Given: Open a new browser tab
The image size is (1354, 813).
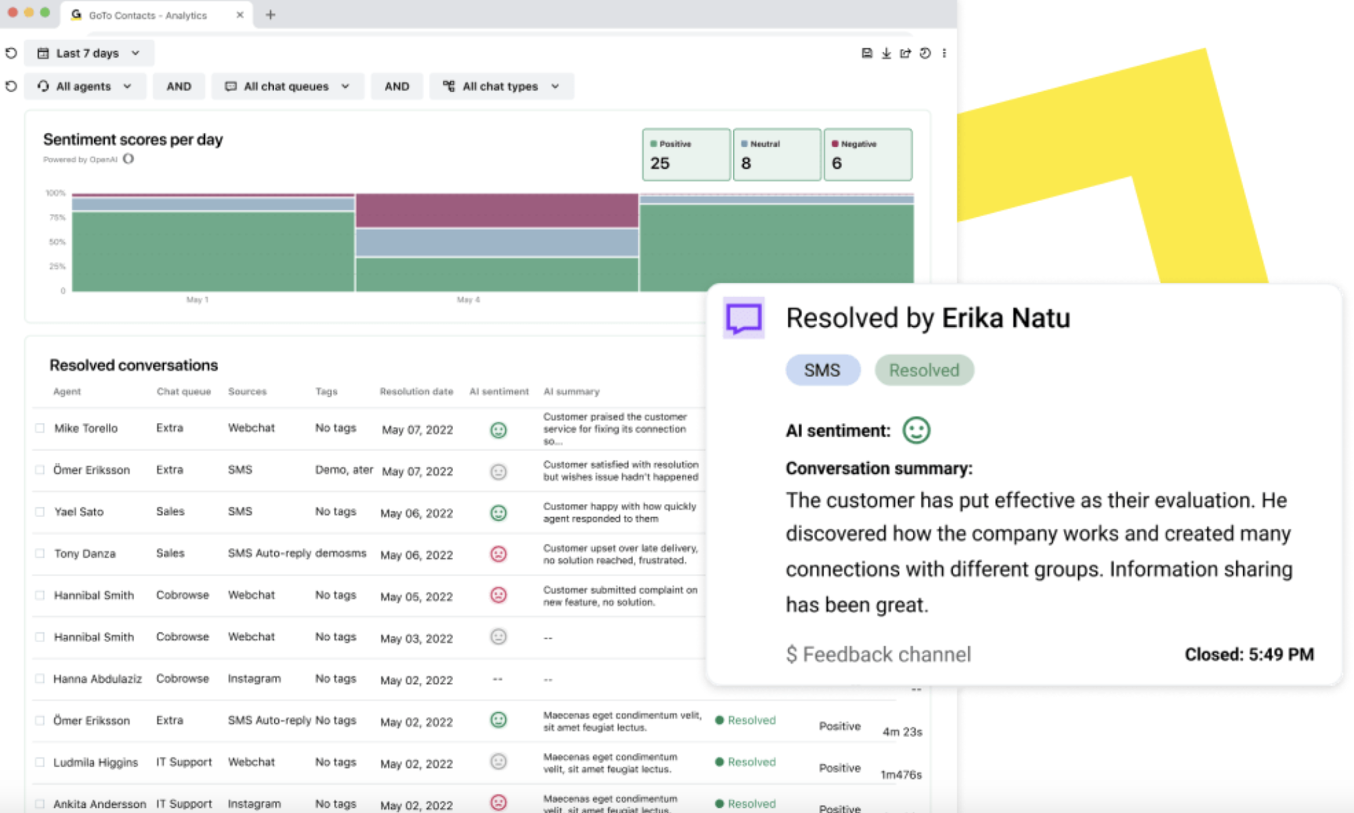Looking at the screenshot, I should pos(270,14).
